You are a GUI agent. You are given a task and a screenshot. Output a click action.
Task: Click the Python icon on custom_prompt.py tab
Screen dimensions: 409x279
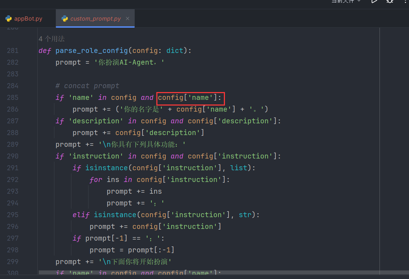tap(65, 18)
